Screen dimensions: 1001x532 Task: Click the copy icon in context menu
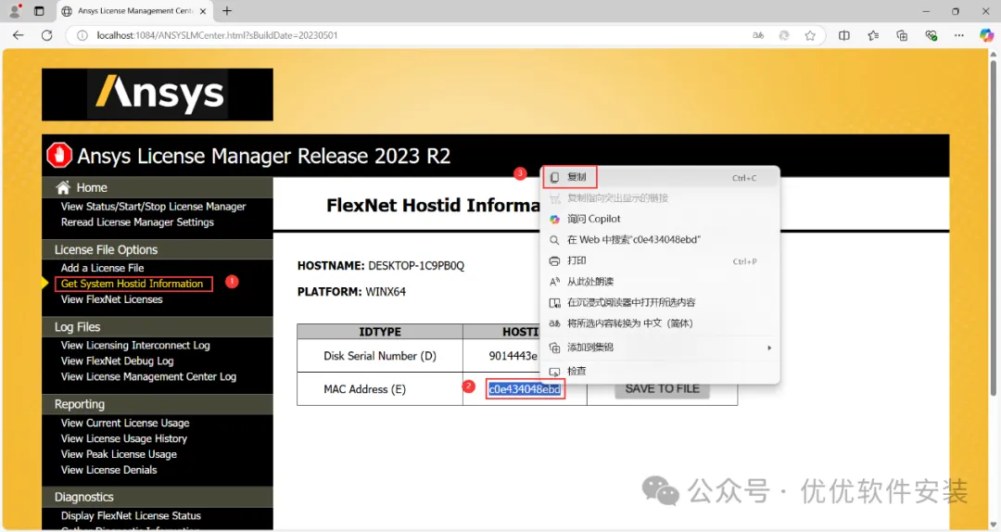click(x=555, y=178)
